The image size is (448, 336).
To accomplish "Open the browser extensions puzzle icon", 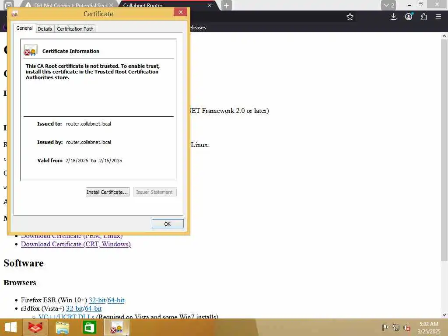I will [x=423, y=17].
